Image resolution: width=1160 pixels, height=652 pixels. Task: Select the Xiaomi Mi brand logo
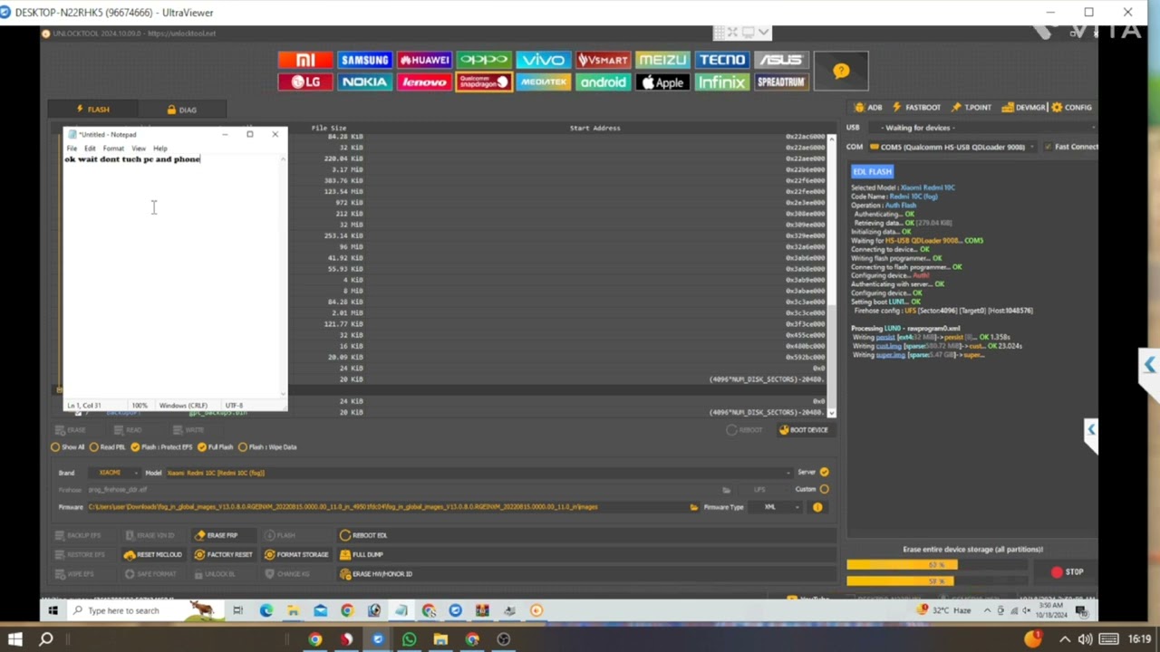[305, 60]
